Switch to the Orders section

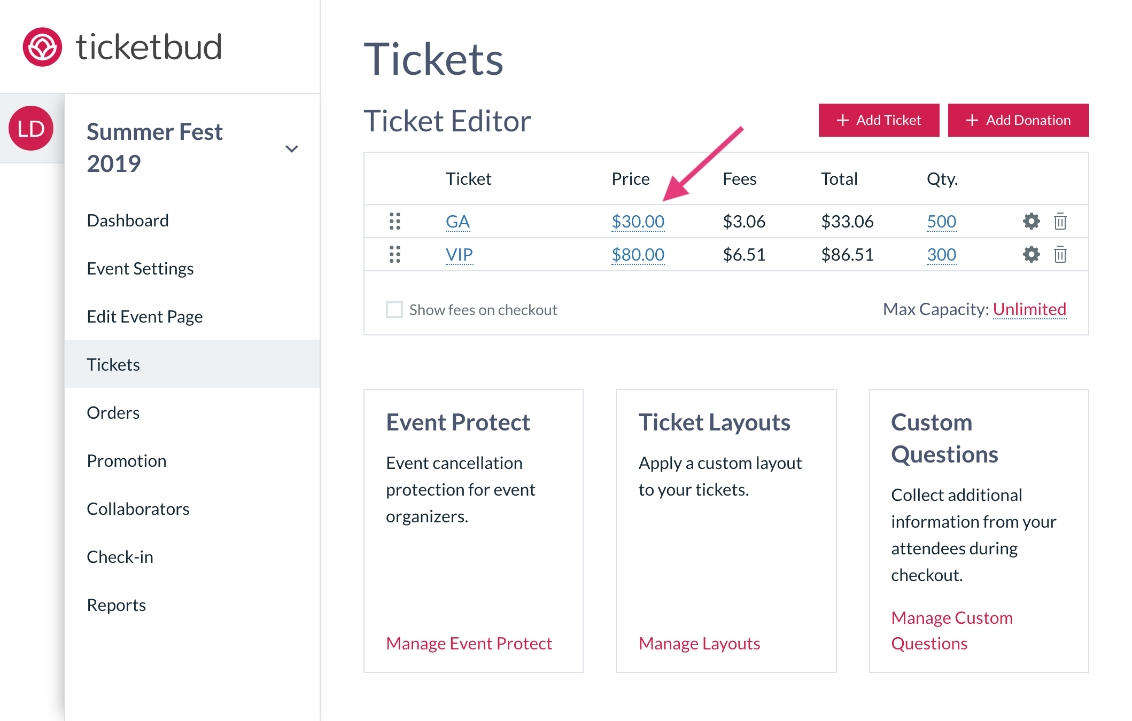point(113,412)
